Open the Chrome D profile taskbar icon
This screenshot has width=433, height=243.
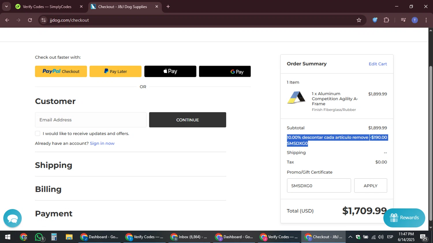24,237
